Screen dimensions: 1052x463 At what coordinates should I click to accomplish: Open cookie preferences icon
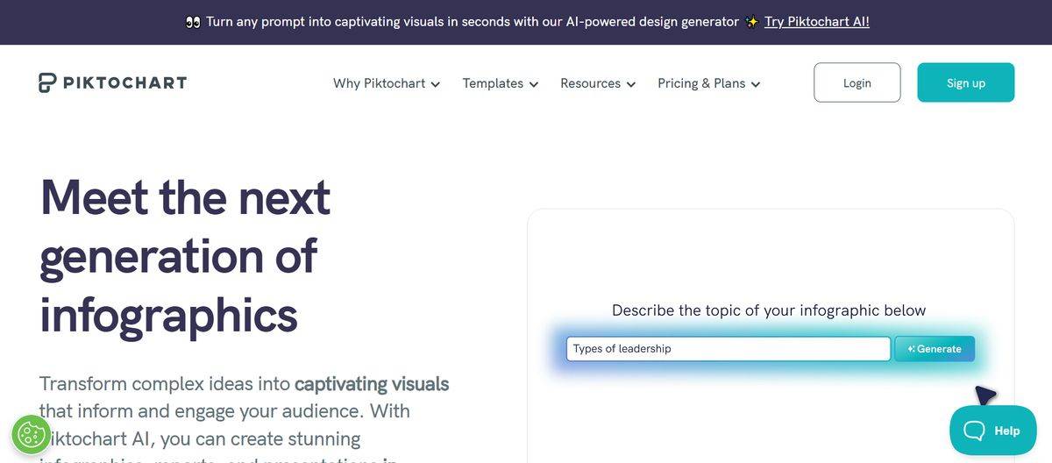pyautogui.click(x=32, y=435)
